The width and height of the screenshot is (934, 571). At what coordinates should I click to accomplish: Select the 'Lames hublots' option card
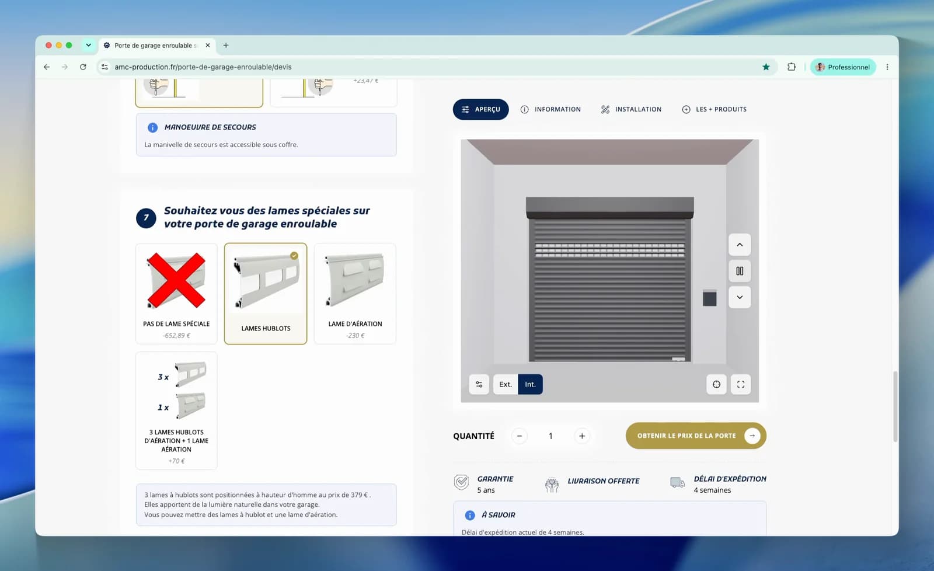tap(266, 294)
